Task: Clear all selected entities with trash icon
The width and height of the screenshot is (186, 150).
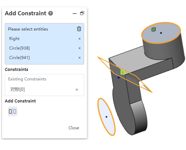Action: pos(79,29)
